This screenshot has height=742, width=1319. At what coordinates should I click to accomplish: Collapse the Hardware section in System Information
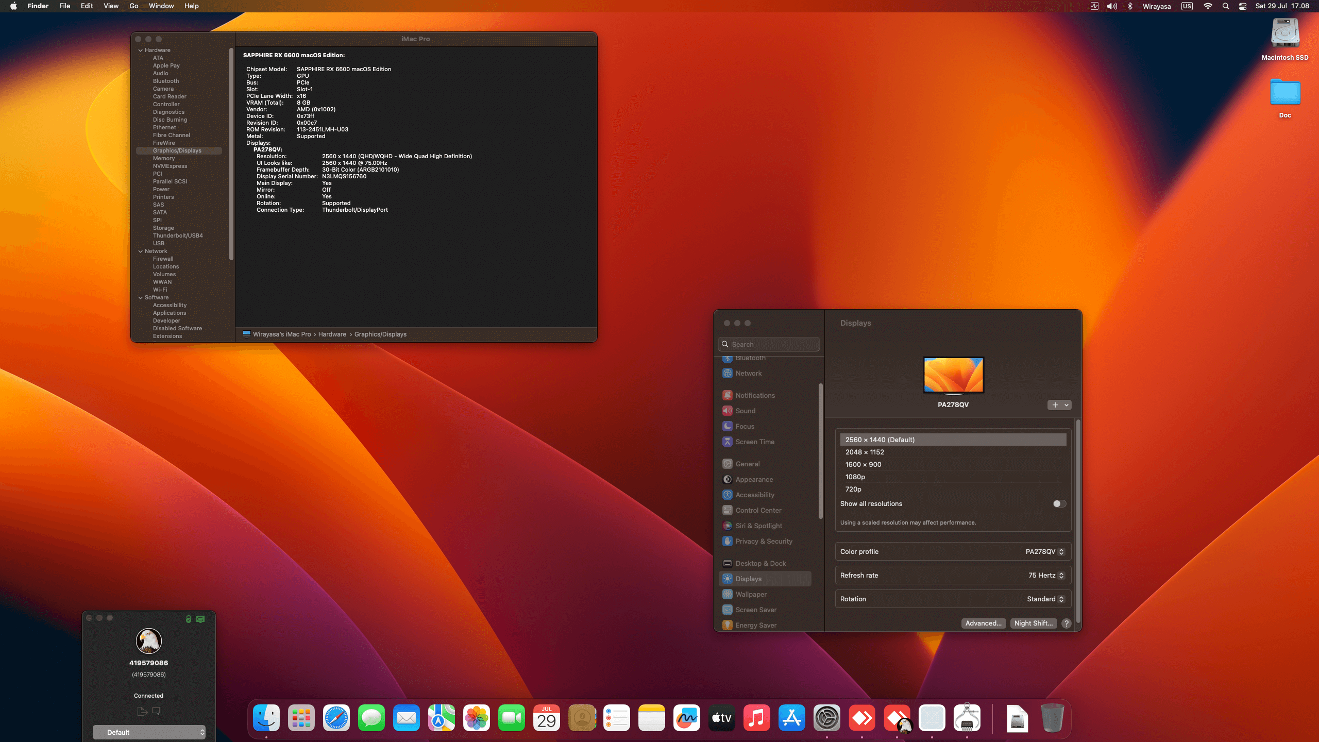click(141, 50)
